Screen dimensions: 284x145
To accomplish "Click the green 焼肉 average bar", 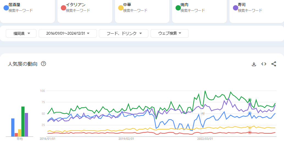I will tap(23, 121).
